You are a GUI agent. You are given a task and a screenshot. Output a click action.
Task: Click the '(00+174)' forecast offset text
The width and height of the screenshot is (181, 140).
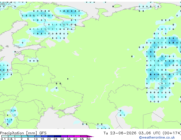(x=172, y=133)
